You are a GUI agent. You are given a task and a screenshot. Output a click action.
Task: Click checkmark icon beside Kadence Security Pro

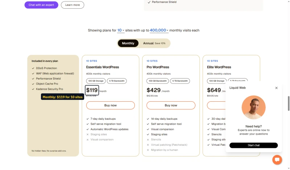33,89
